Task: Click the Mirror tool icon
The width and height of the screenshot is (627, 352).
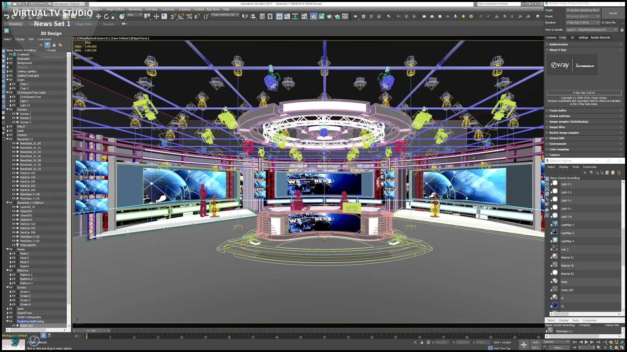Action: pyautogui.click(x=245, y=16)
